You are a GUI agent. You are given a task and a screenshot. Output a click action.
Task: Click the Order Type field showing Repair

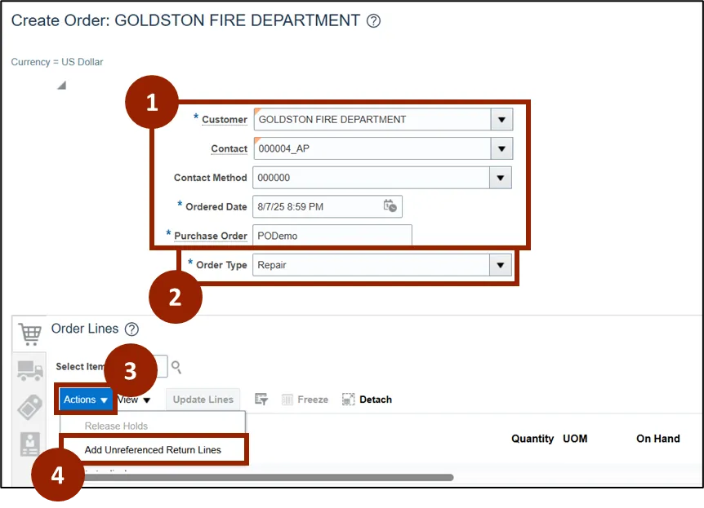coord(371,265)
